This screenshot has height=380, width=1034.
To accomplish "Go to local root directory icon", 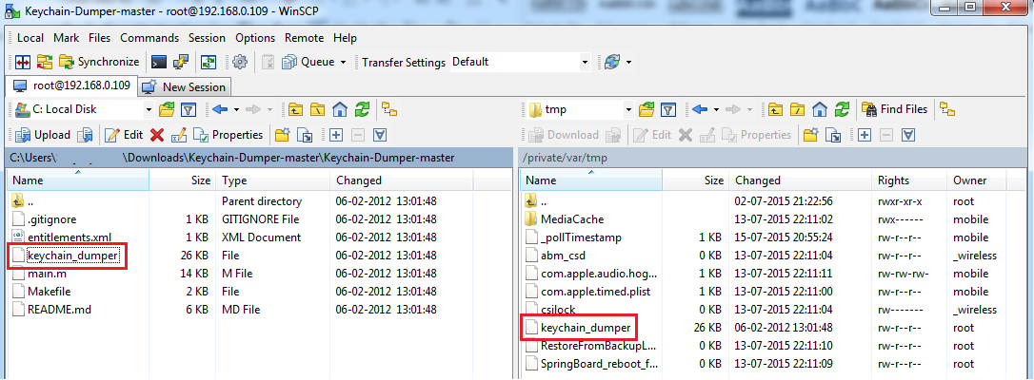I will click(318, 109).
